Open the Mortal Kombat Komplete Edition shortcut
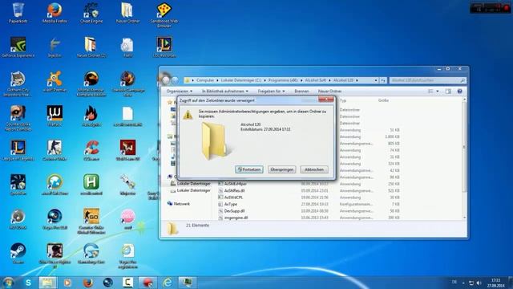The height and width of the screenshot is (289, 513). [91, 83]
